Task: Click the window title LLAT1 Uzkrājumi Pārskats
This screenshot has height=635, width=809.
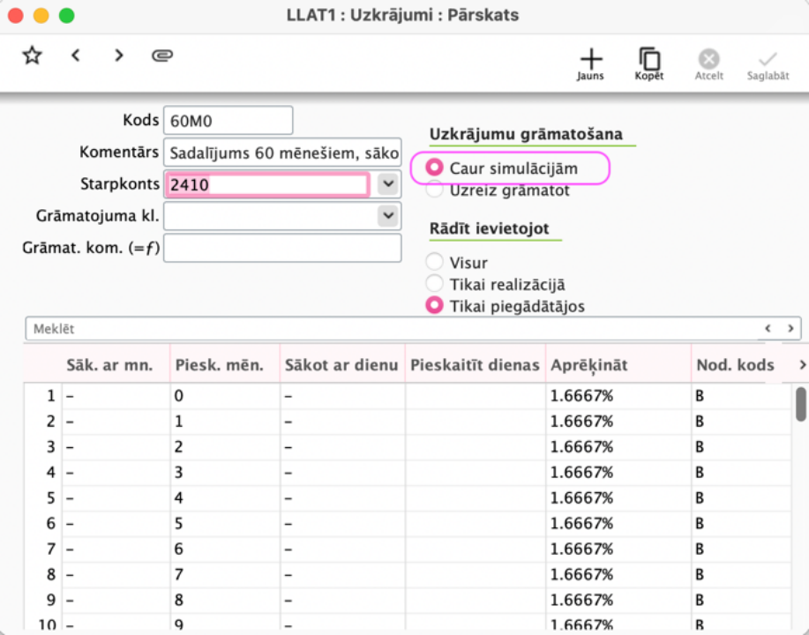Action: click(x=402, y=15)
